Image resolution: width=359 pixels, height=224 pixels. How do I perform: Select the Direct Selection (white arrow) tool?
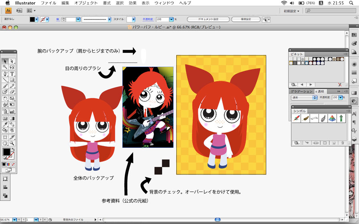[x=12, y=61]
